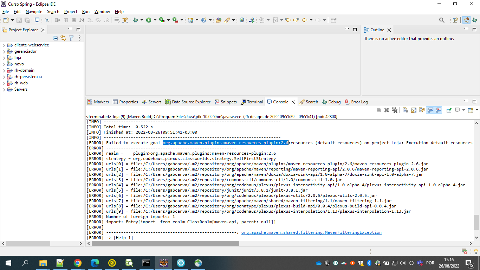Click the Debug bug icon in toolbar
The height and width of the screenshot is (270, 480).
135,20
